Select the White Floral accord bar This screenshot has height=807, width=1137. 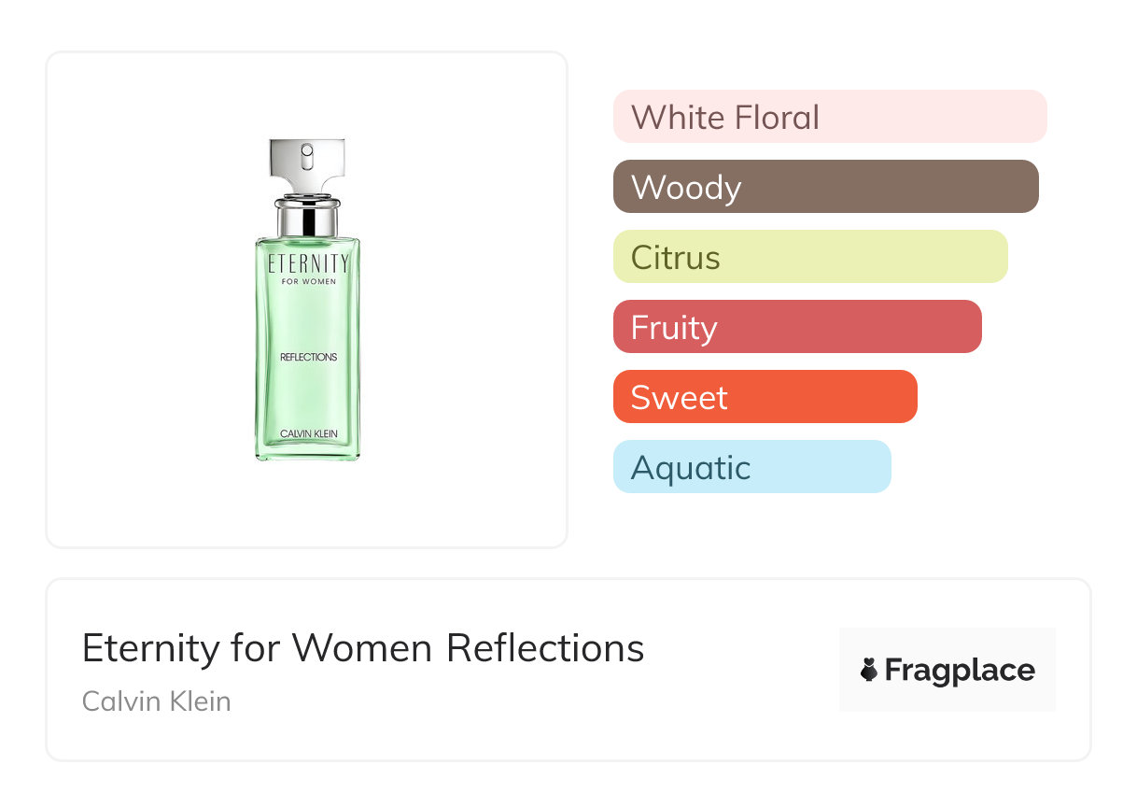(x=829, y=117)
